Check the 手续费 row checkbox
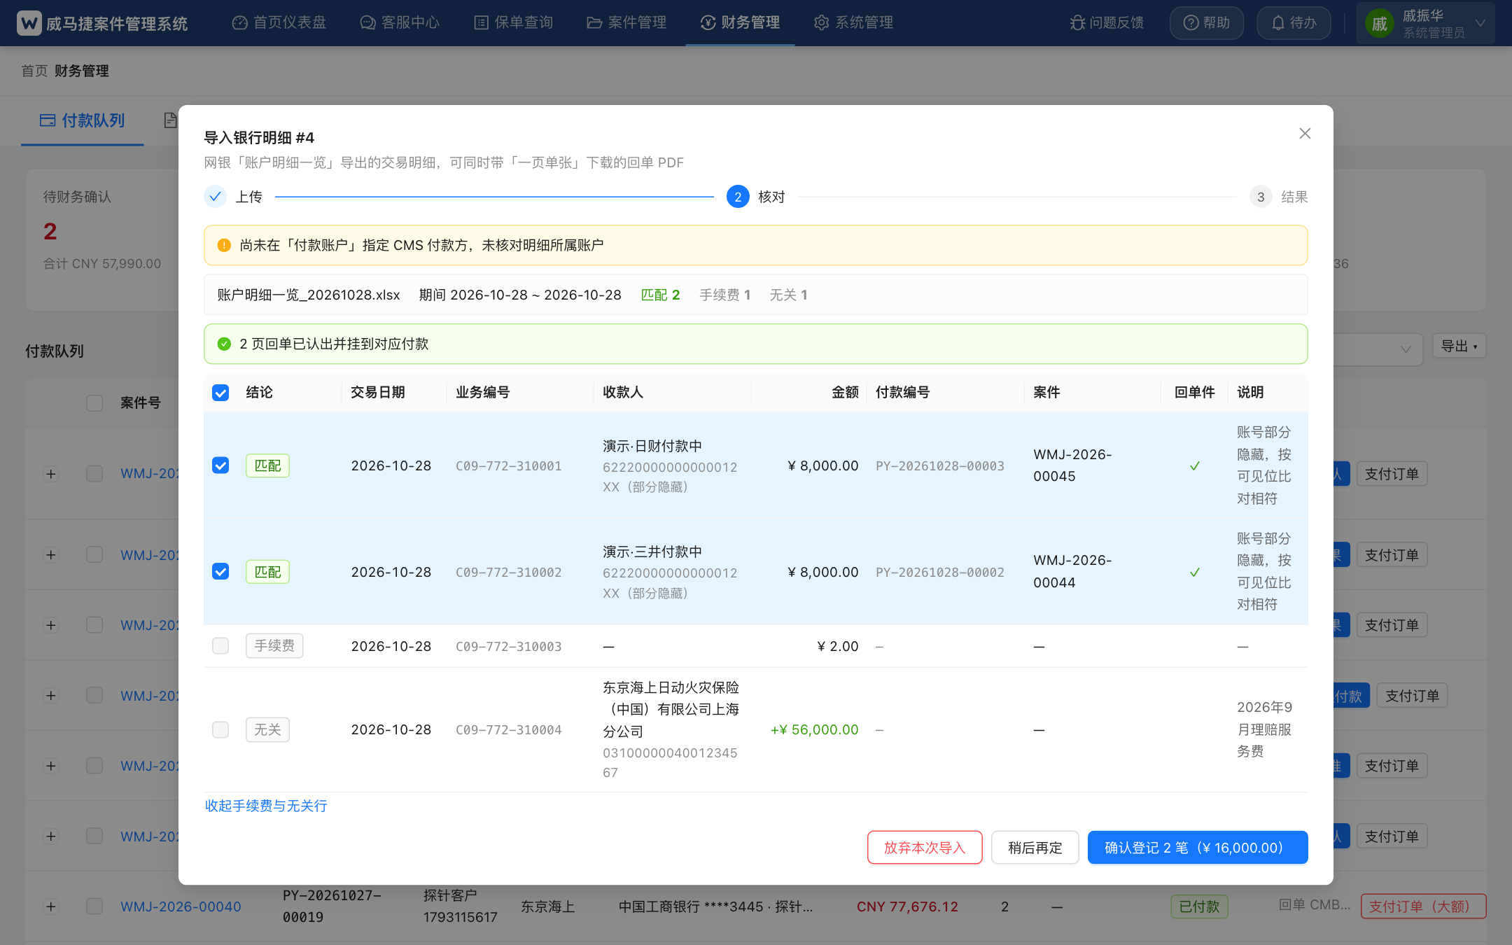 click(220, 645)
